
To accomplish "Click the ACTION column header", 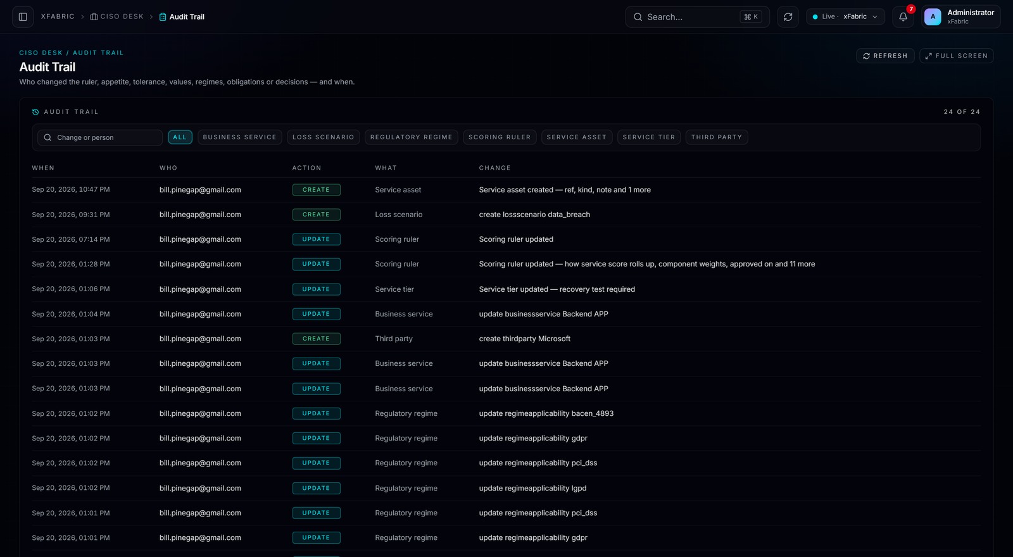I will point(307,168).
